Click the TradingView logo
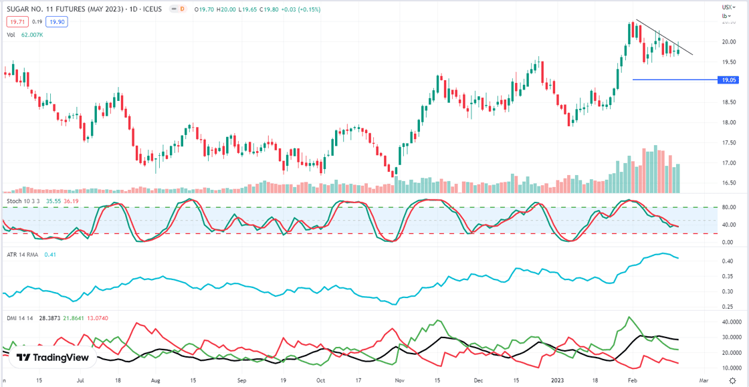 (x=53, y=358)
